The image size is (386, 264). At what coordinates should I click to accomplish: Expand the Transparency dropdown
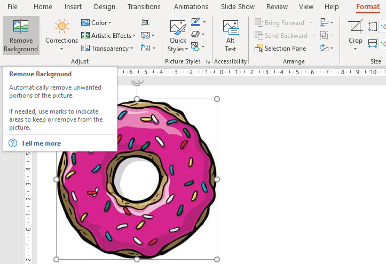[x=107, y=49]
